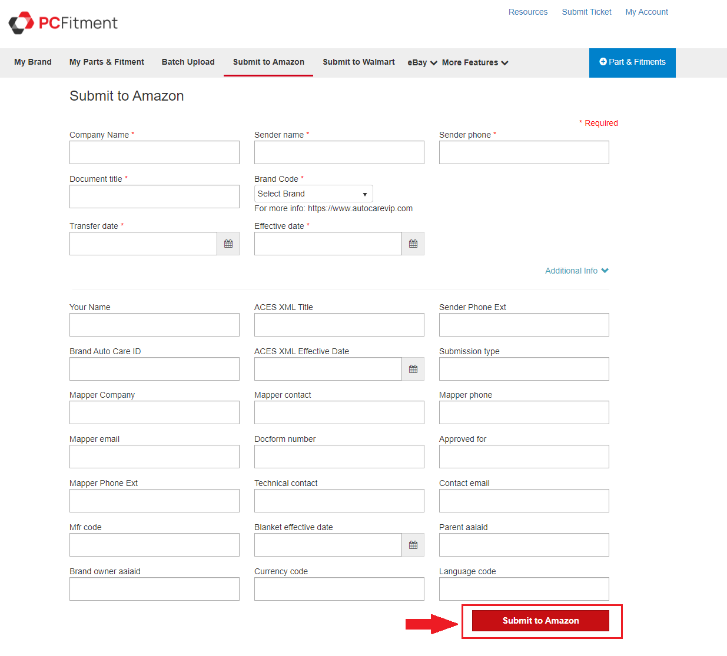The height and width of the screenshot is (656, 727).
Task: Click the Submit Ticket link
Action: coord(586,12)
